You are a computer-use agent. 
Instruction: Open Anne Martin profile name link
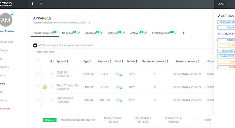pos(7,31)
